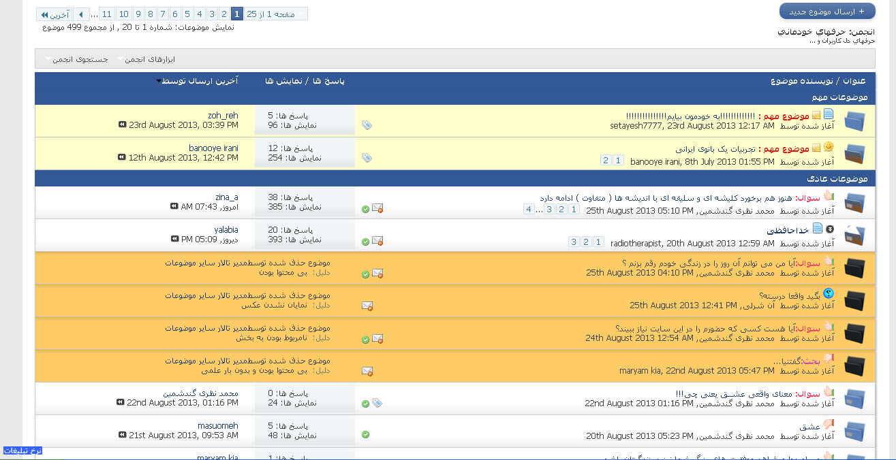
Task: Sort the thread list by عنوان
Action: pyautogui.click(x=855, y=81)
